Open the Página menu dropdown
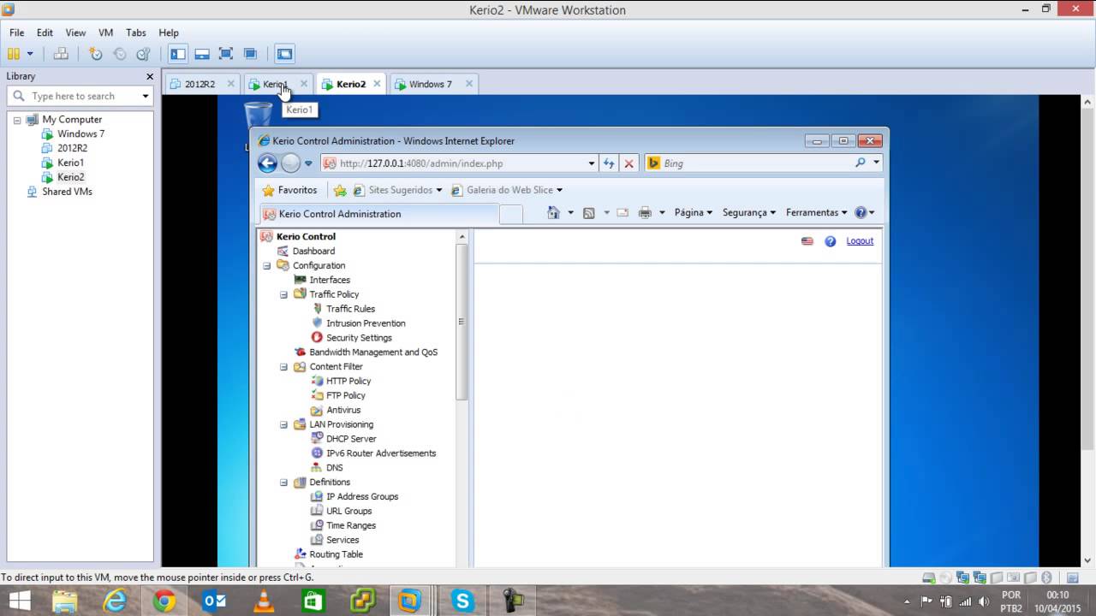 (694, 213)
